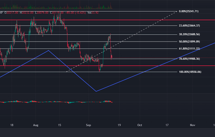Select the 78.60%(19988.36) Fibonacci label

[189, 59]
